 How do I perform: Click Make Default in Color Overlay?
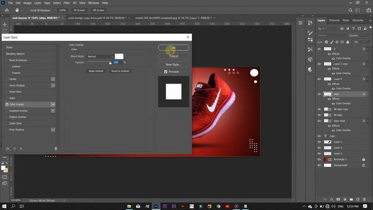pos(96,71)
